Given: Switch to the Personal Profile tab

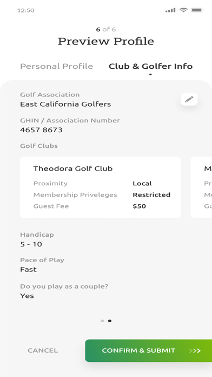Looking at the screenshot, I should 56,66.
